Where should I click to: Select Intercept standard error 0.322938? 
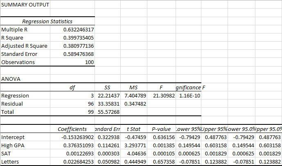pyautogui.click(x=108, y=137)
